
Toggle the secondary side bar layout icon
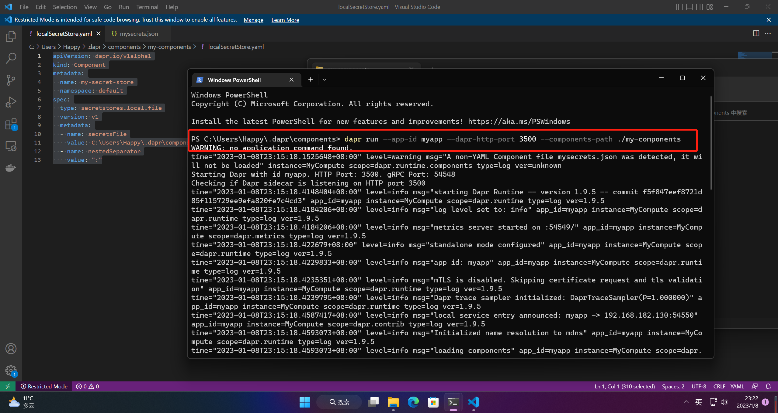[700, 7]
